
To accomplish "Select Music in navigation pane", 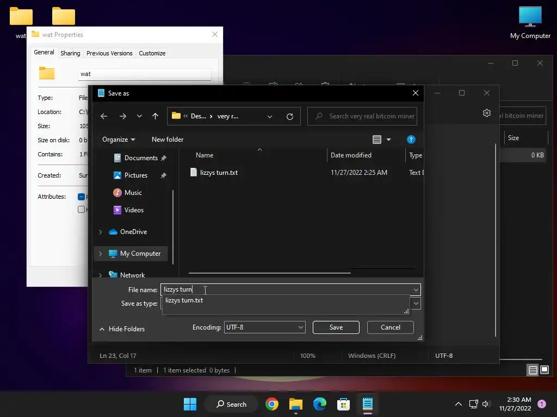I will coord(133,193).
